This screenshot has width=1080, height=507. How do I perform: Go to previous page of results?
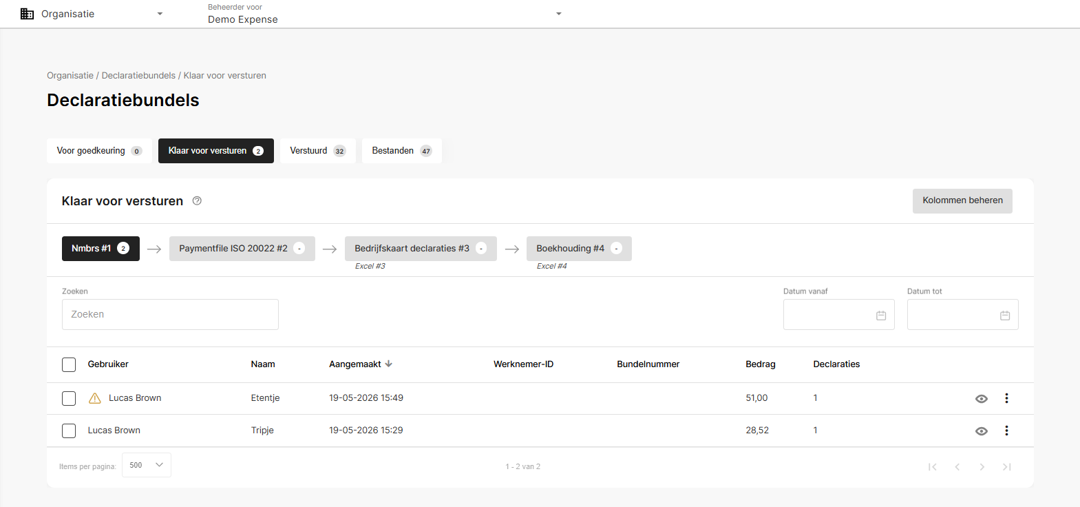pos(957,467)
